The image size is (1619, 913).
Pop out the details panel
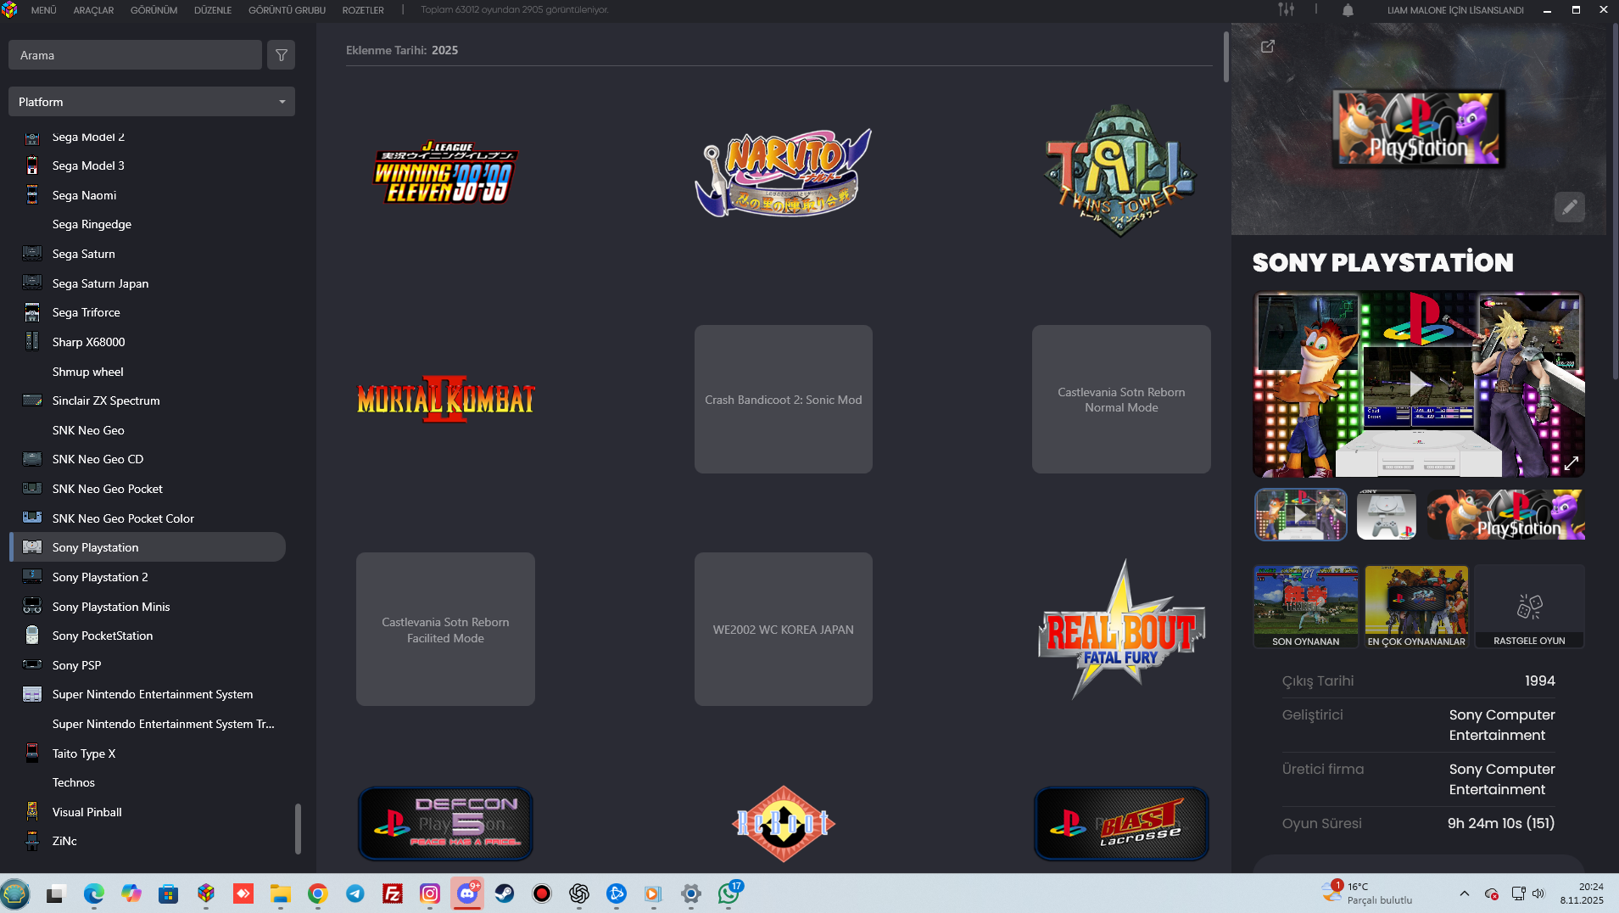(x=1268, y=47)
